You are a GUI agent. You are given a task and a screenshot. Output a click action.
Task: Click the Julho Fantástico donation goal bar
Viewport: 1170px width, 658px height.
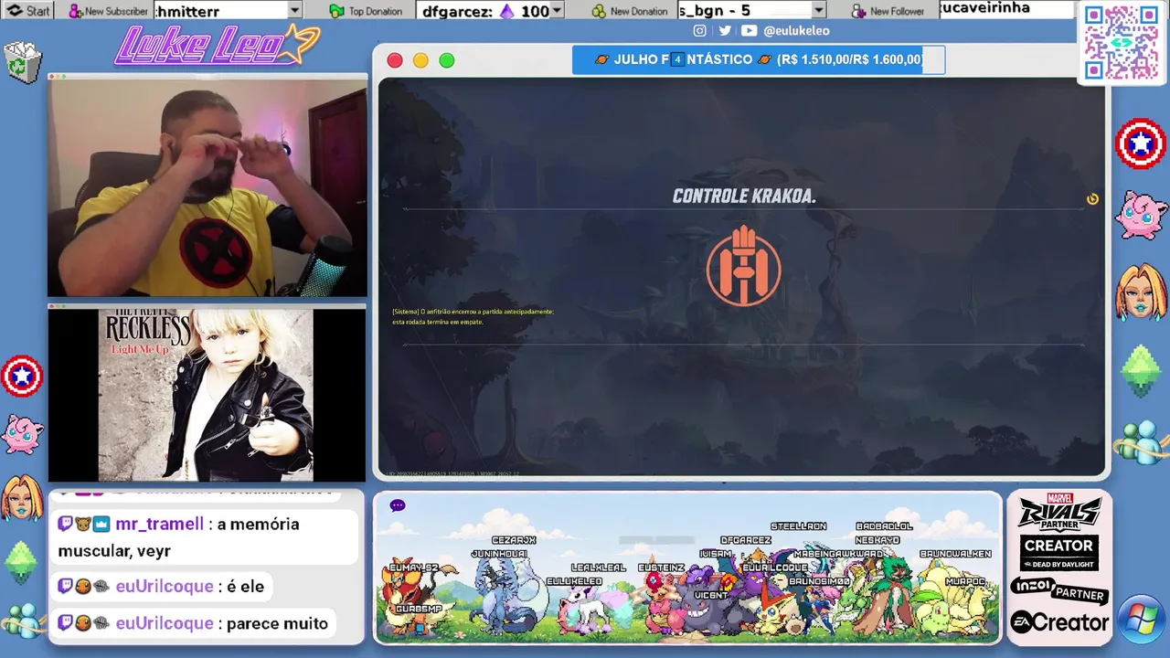click(759, 60)
